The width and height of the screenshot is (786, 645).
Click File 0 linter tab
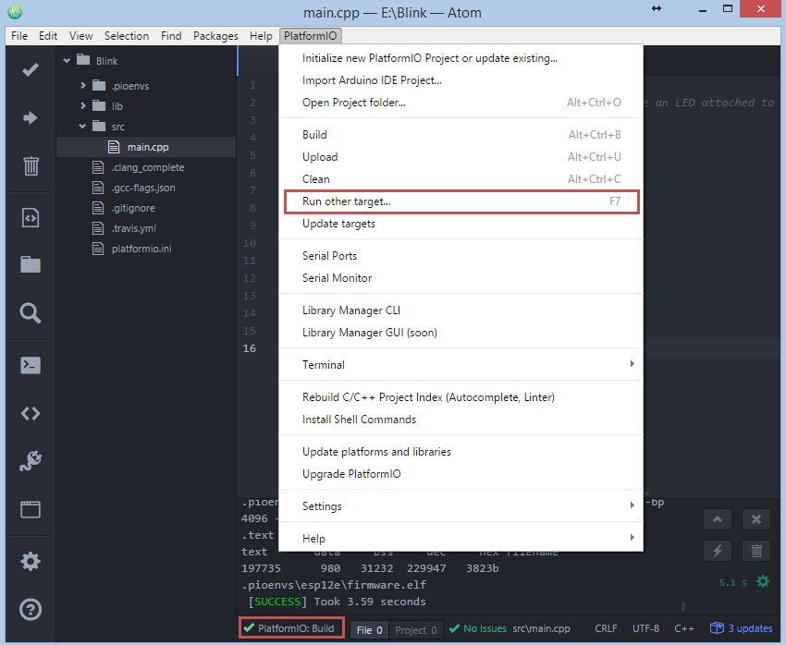[x=369, y=630]
